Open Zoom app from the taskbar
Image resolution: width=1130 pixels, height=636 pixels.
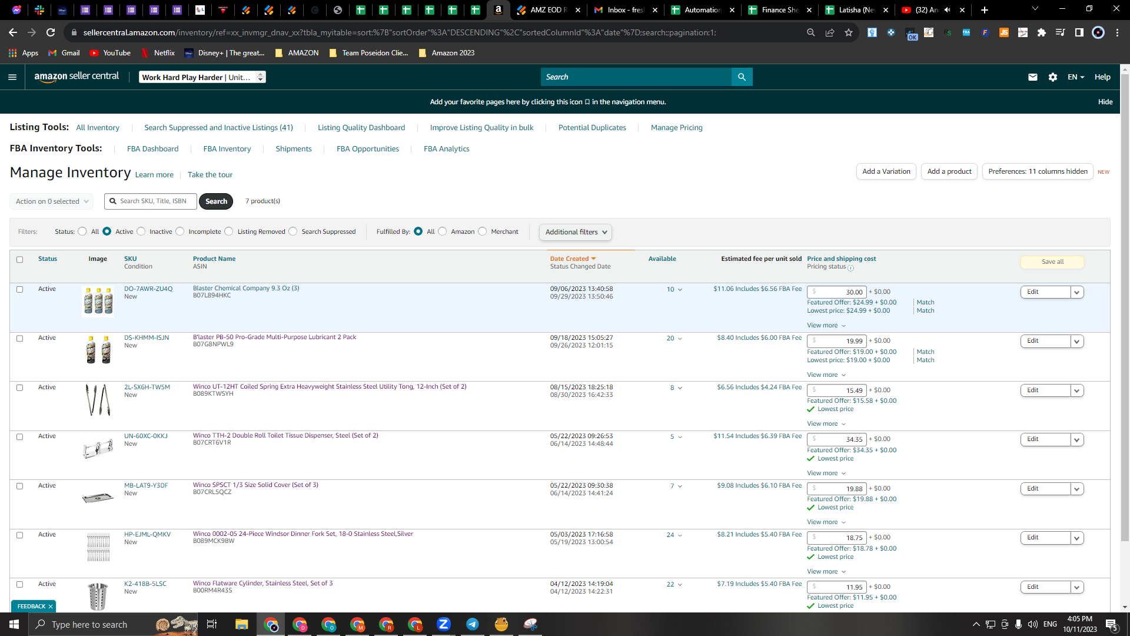tap(444, 624)
